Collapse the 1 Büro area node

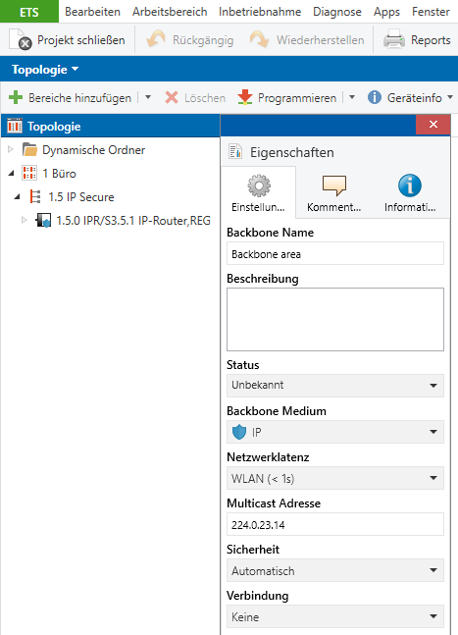point(12,173)
